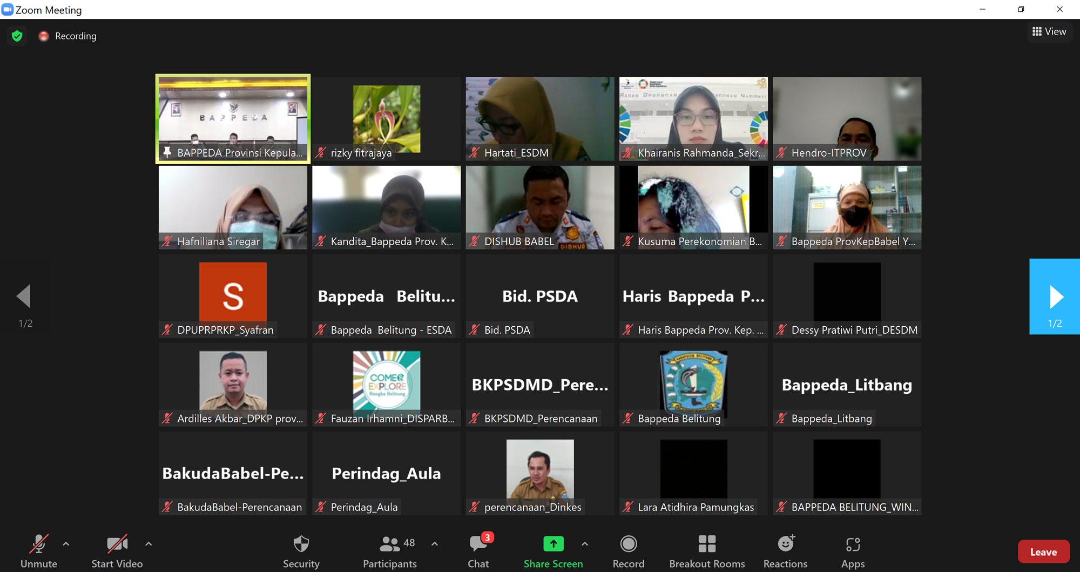Open the Apps panel
The image size is (1080, 572).
tap(853, 551)
